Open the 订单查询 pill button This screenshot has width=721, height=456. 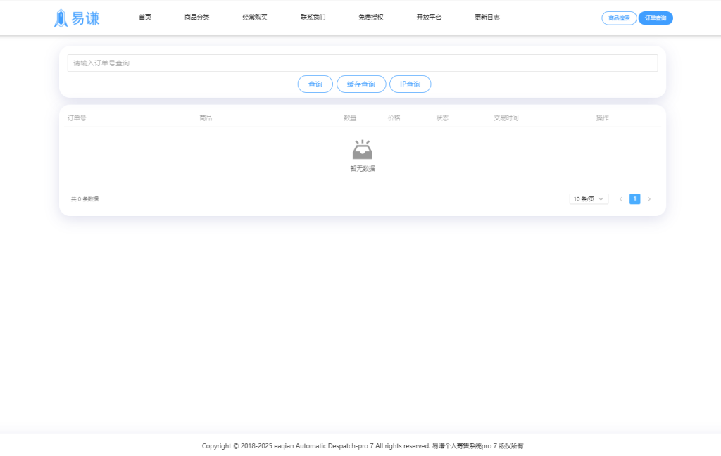[656, 18]
